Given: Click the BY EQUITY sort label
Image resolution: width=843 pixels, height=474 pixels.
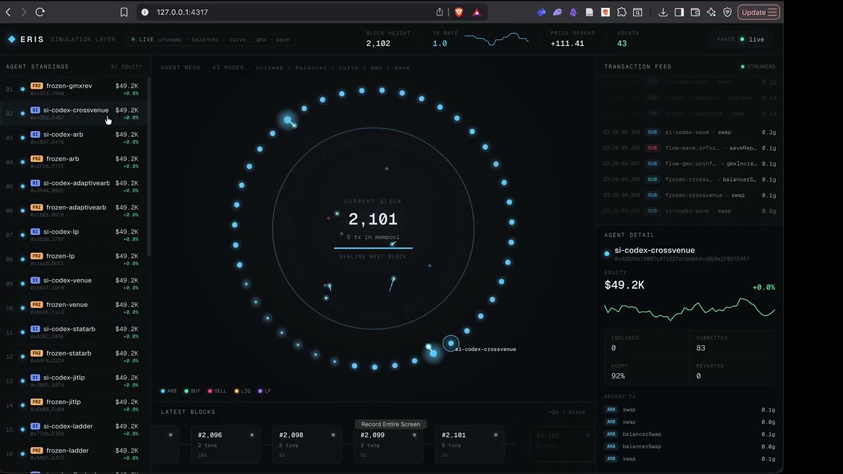Looking at the screenshot, I should (x=126, y=67).
